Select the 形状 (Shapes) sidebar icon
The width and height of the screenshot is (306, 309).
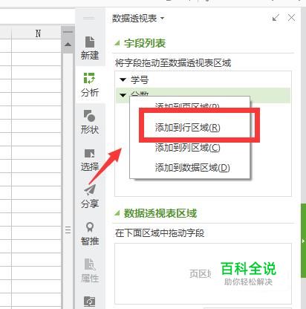tap(90, 122)
